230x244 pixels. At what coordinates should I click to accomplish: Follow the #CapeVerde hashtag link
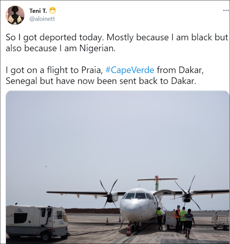point(130,70)
